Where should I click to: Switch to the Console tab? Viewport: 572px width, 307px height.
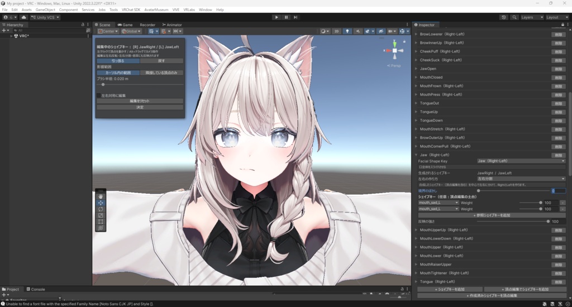36,289
